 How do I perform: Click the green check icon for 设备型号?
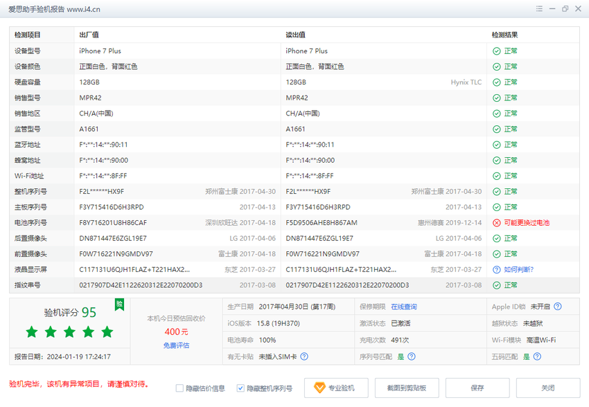[497, 51]
